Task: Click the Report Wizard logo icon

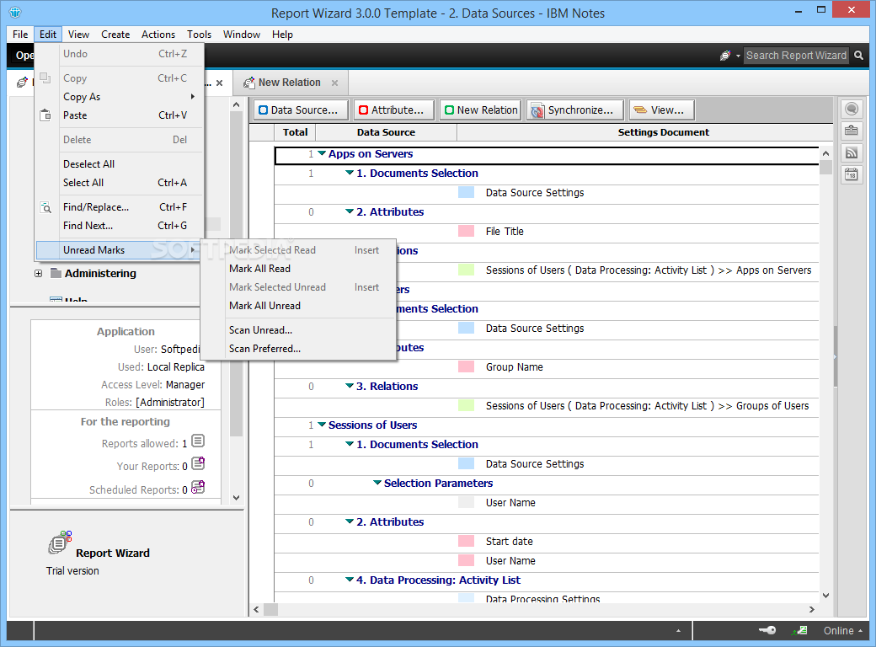Action: click(x=61, y=542)
